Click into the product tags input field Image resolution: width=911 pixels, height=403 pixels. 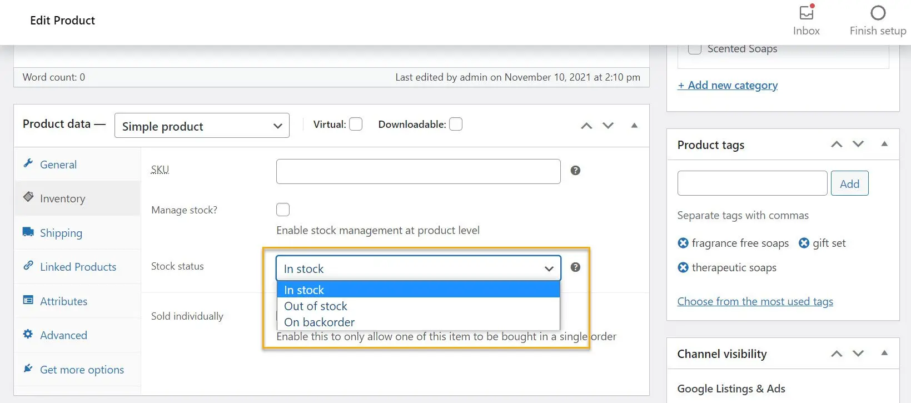click(752, 183)
